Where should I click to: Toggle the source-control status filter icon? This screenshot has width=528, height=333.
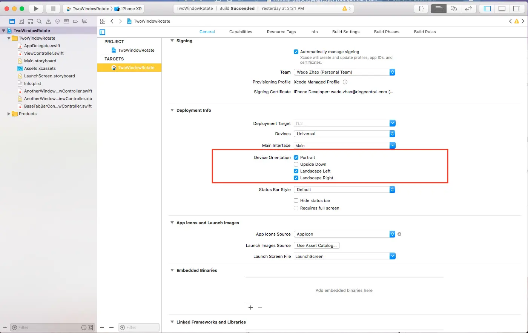pos(91,327)
